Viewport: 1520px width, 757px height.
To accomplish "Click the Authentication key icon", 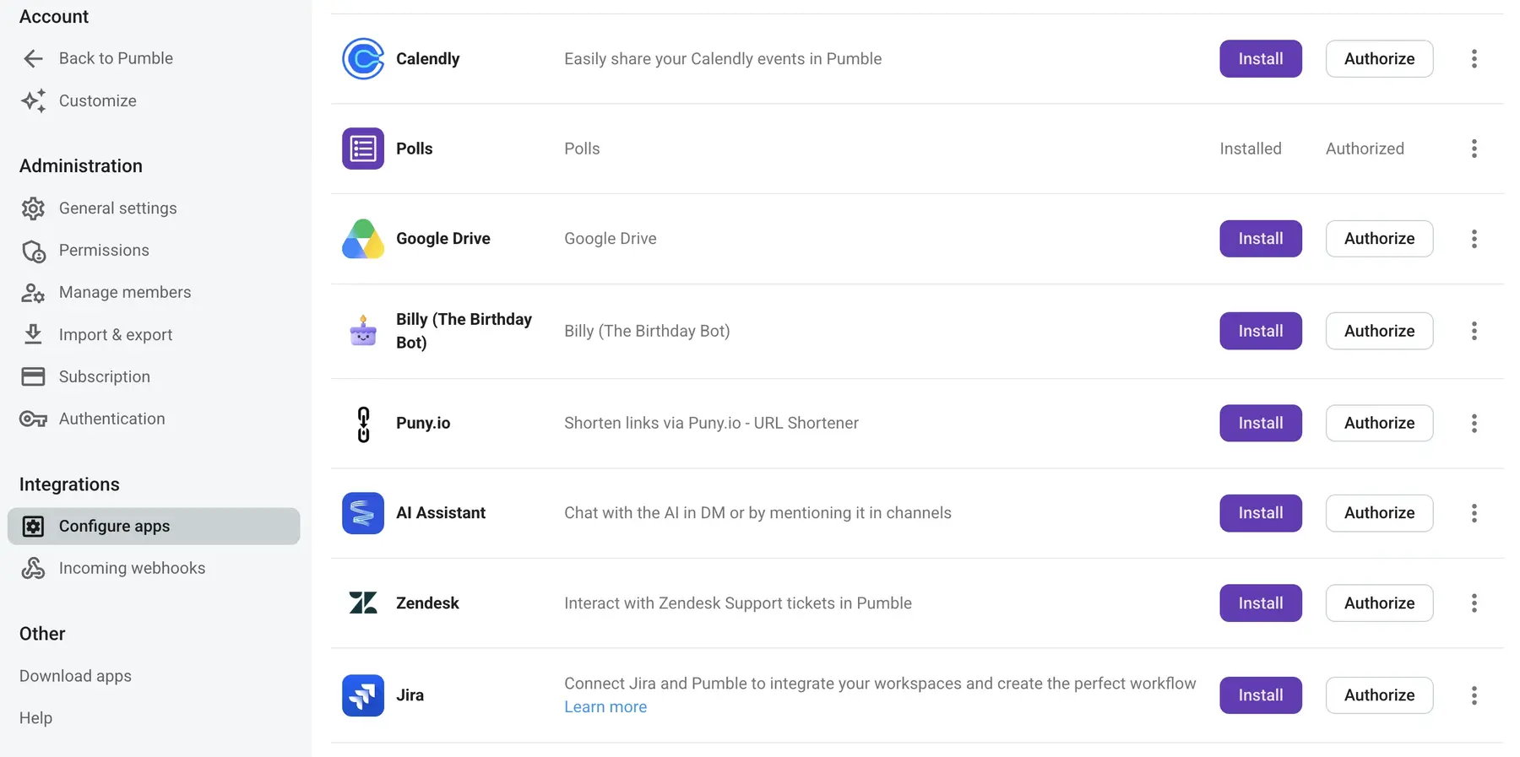I will (x=33, y=419).
